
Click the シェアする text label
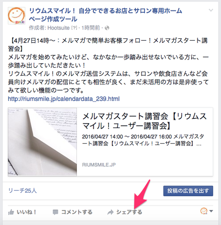[129, 212]
